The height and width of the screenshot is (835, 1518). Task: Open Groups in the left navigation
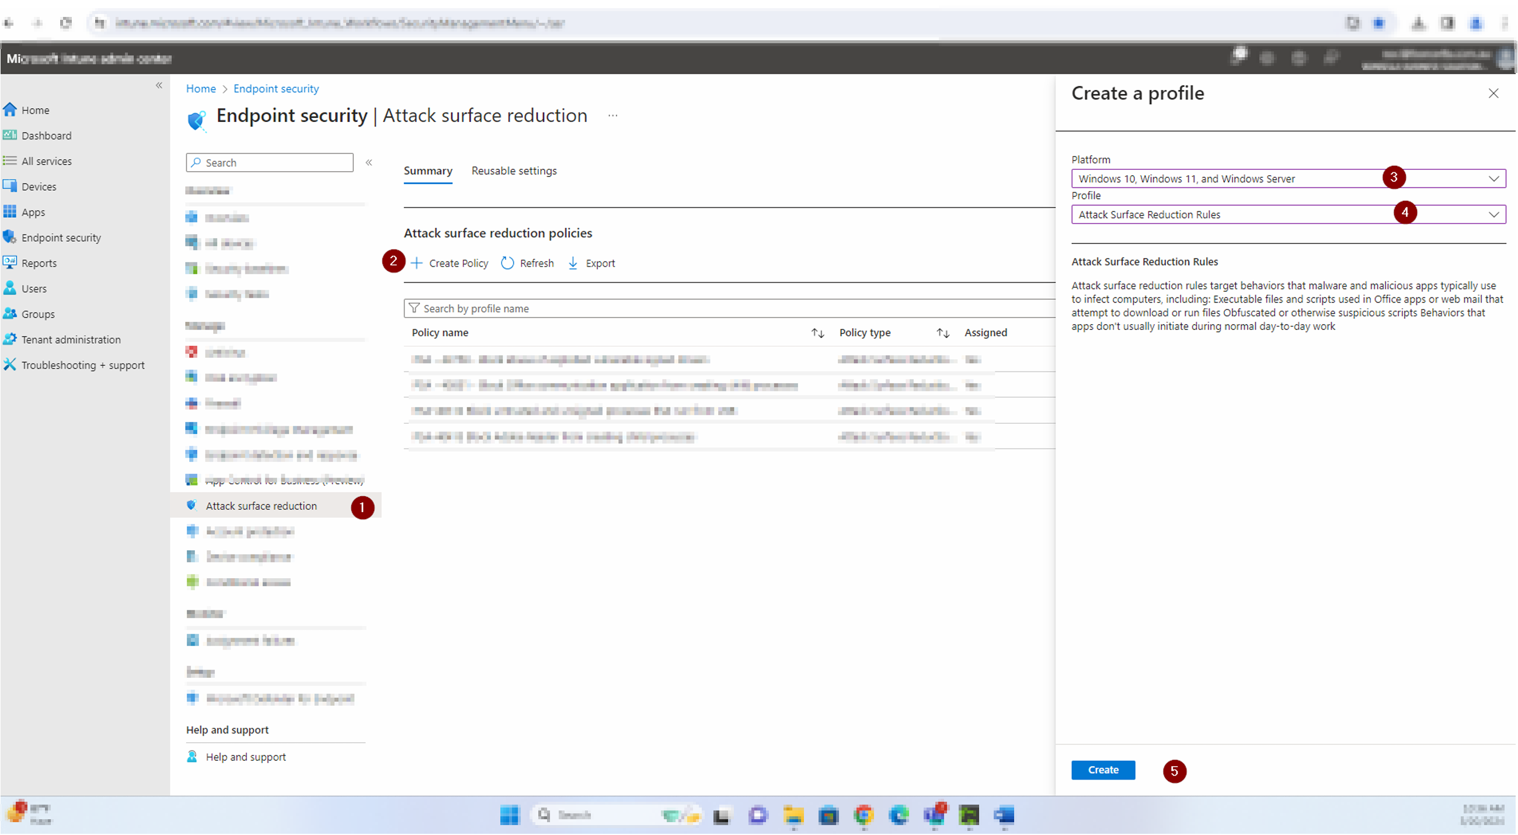pos(29,314)
